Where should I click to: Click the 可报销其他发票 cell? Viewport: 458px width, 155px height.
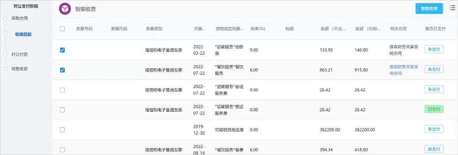tap(229, 130)
